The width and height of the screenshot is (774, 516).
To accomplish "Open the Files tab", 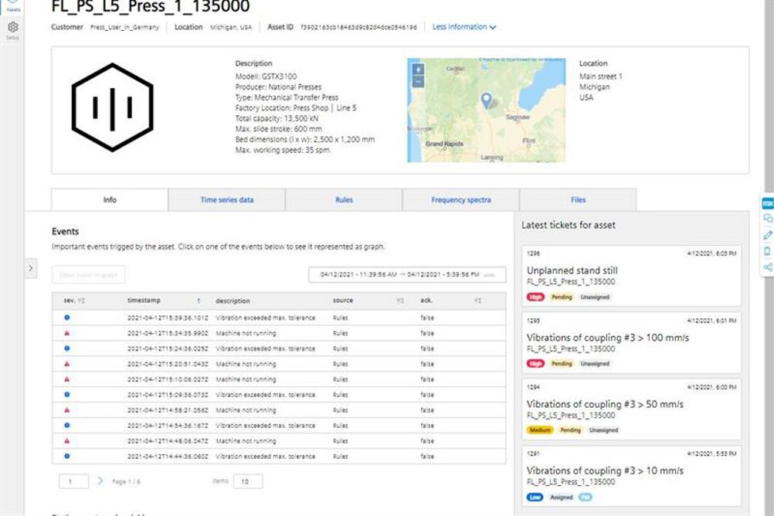I will 578,199.
